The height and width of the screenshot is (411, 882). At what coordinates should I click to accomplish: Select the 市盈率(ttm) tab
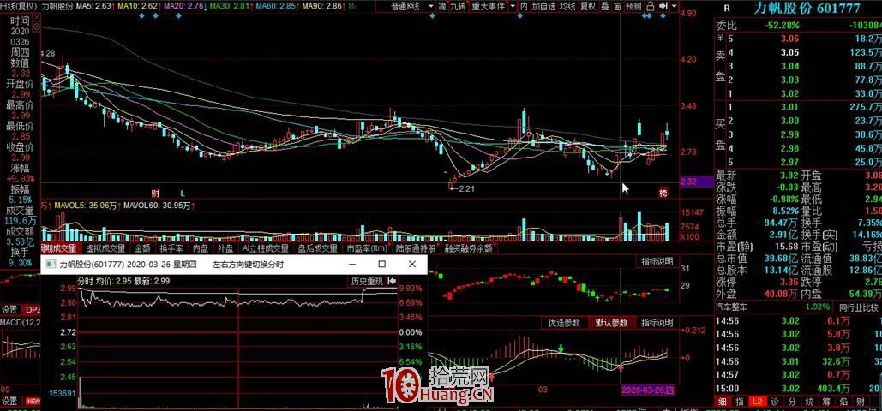368,248
